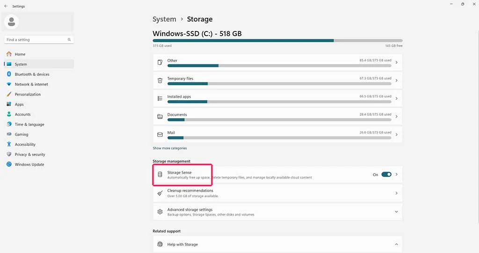
Task: Click the search magnifier icon
Action: pos(69,40)
